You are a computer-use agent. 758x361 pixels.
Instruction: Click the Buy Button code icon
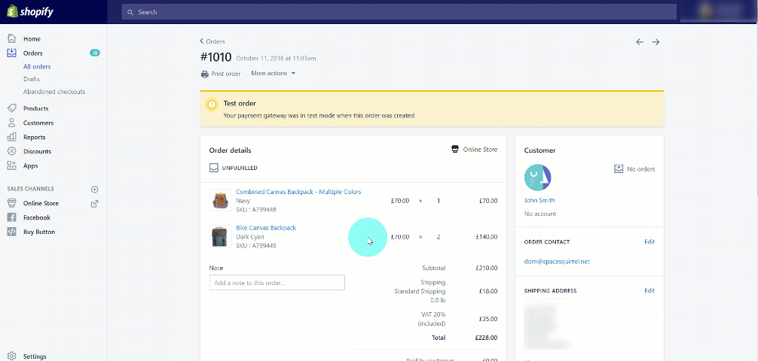click(x=11, y=232)
